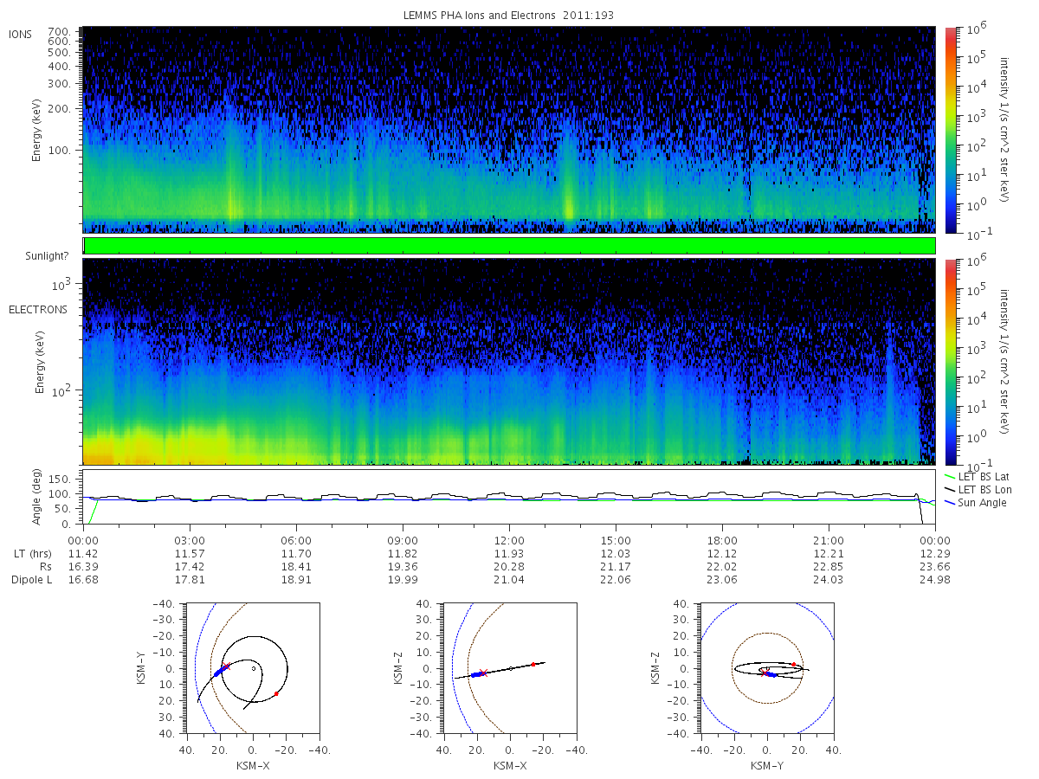Click the KSM-X versus KSM-Z orbit plot

pos(509,668)
